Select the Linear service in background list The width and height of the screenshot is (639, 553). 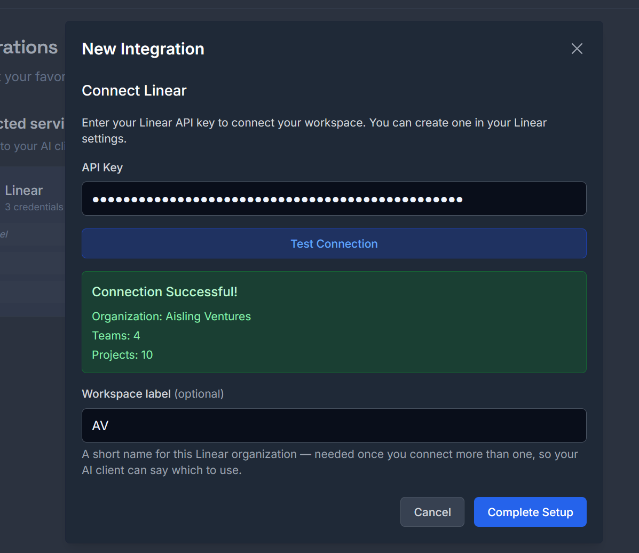click(23, 191)
